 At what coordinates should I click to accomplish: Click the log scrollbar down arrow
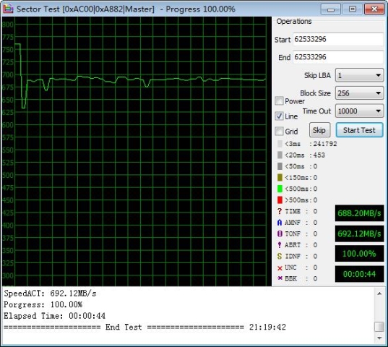(379, 338)
